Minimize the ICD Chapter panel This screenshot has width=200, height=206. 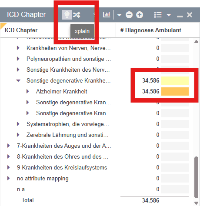point(180,17)
